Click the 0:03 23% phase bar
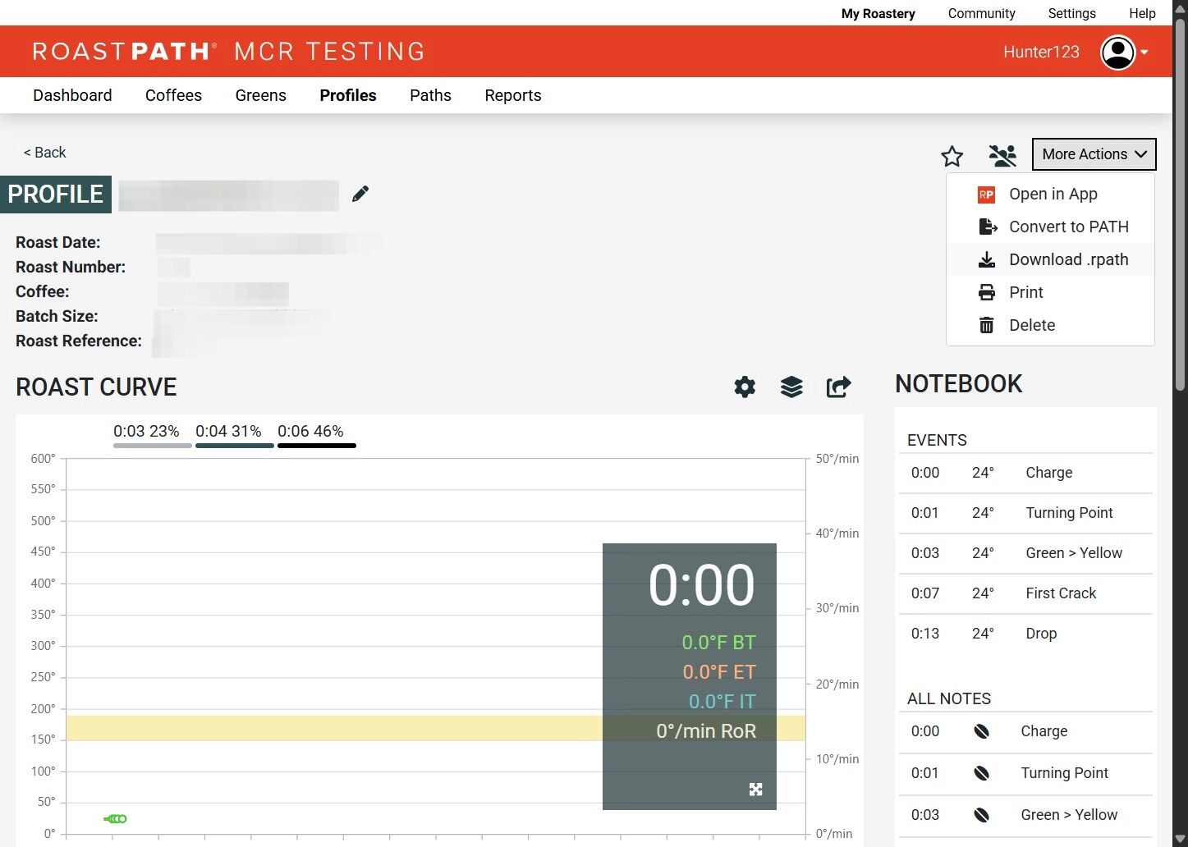 pos(152,436)
